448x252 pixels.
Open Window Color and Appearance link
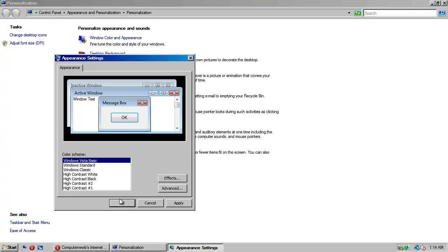[x=115, y=38]
